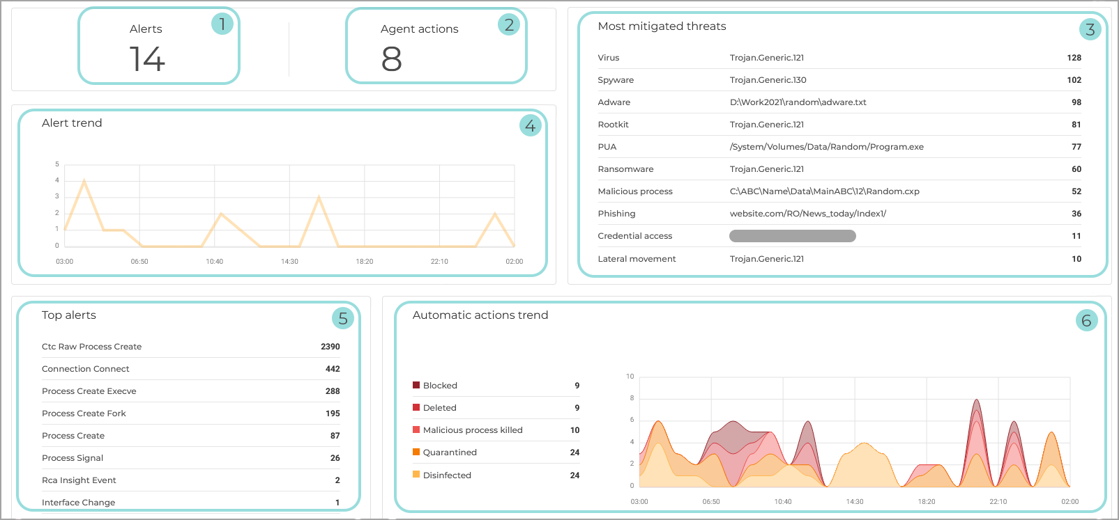
Task: Click the redacted Credential access value bar
Action: 792,236
